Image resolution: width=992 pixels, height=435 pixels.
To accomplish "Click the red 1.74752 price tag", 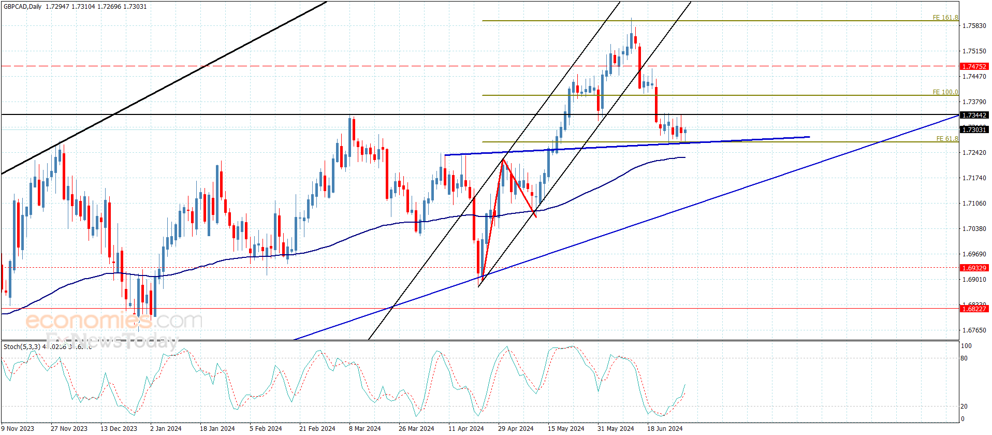I will click(974, 67).
